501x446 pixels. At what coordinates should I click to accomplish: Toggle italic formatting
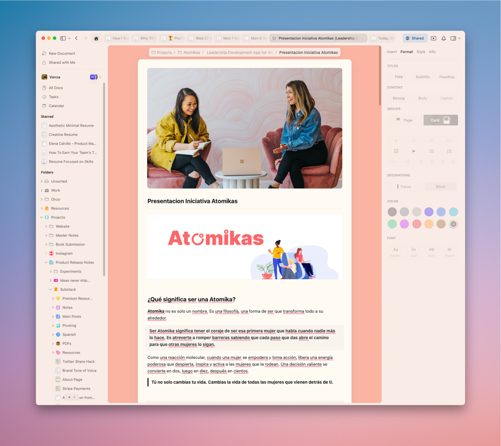(414, 140)
